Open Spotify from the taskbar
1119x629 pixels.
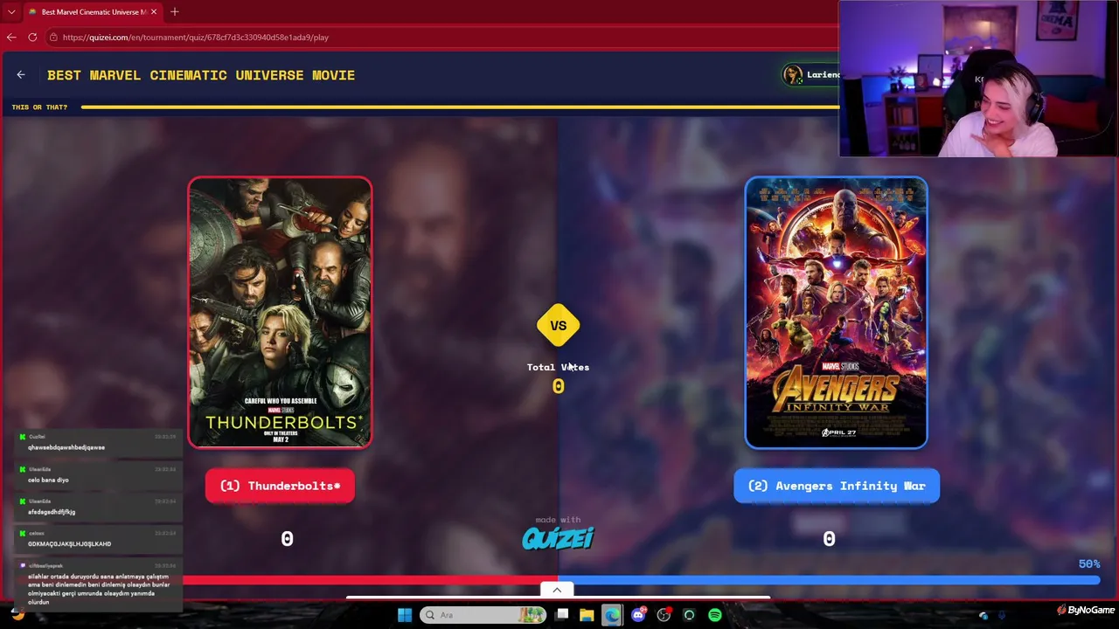pos(715,615)
